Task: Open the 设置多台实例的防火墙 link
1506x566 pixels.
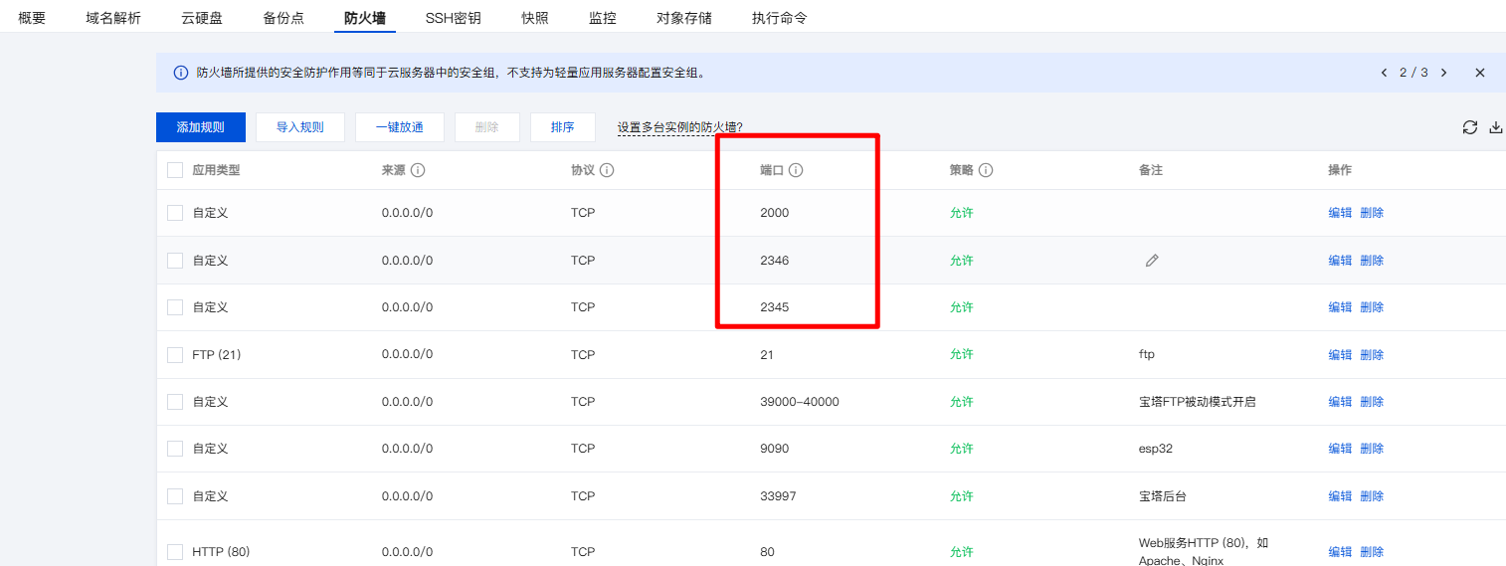Action: pyautogui.click(x=680, y=127)
